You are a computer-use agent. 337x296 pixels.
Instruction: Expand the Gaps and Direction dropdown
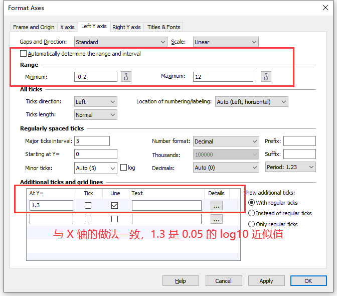[x=120, y=42]
